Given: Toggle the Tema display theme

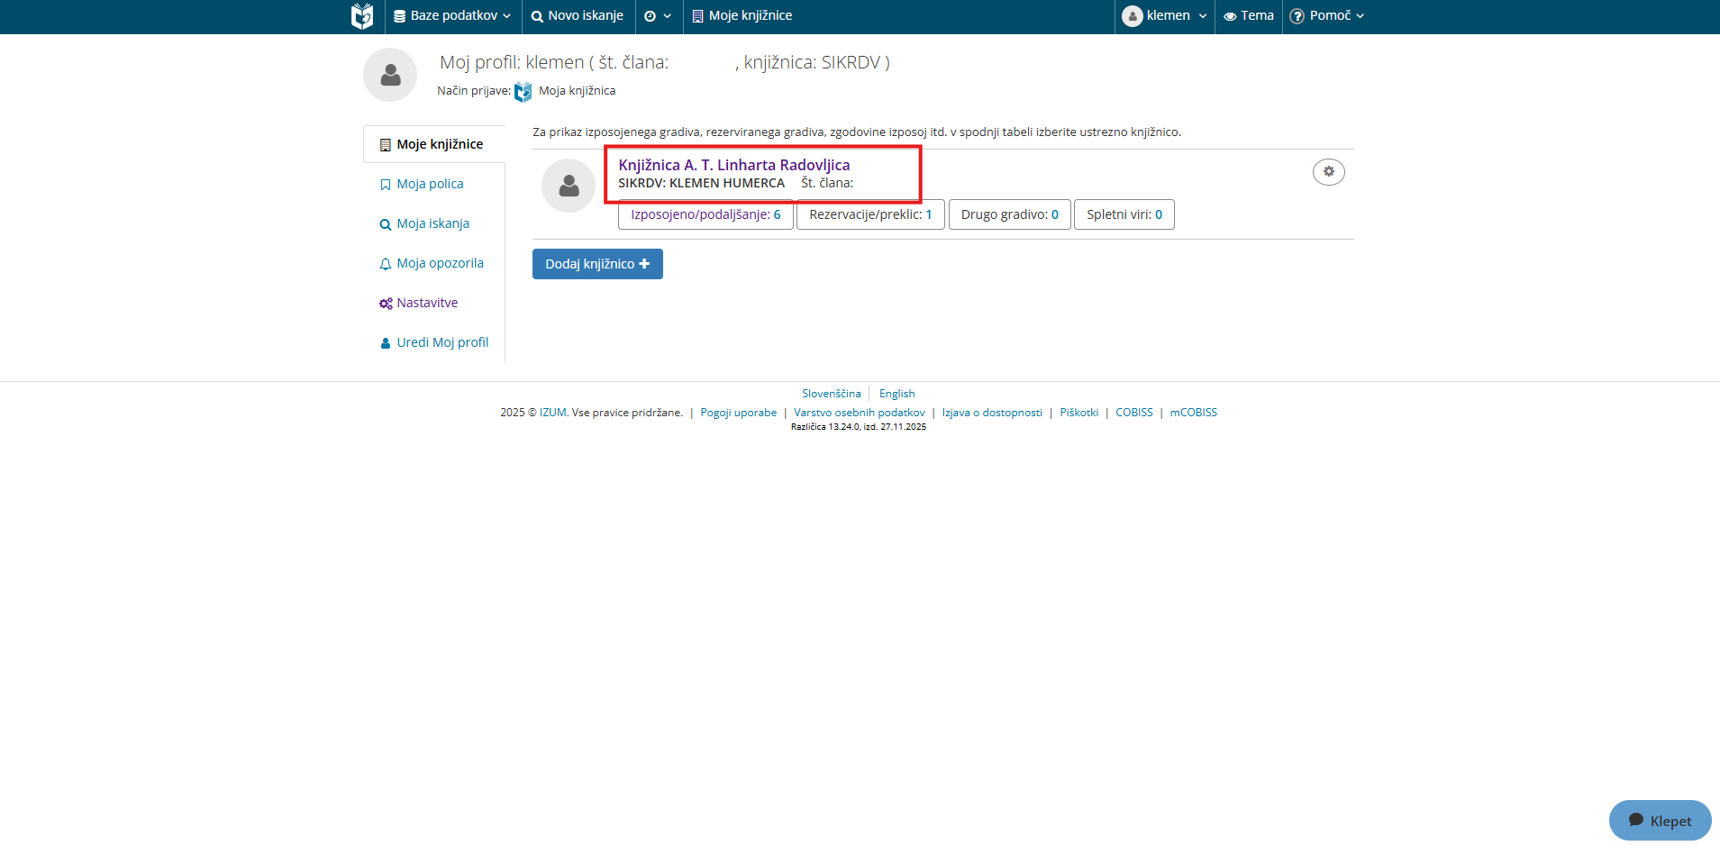Looking at the screenshot, I should [1249, 16].
